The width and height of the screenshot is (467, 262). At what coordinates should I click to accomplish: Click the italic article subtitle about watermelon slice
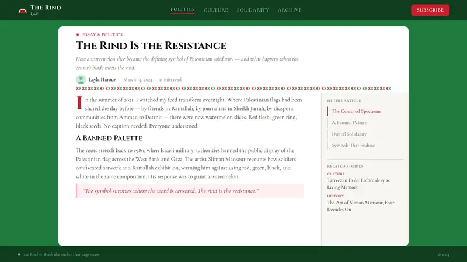(187, 63)
